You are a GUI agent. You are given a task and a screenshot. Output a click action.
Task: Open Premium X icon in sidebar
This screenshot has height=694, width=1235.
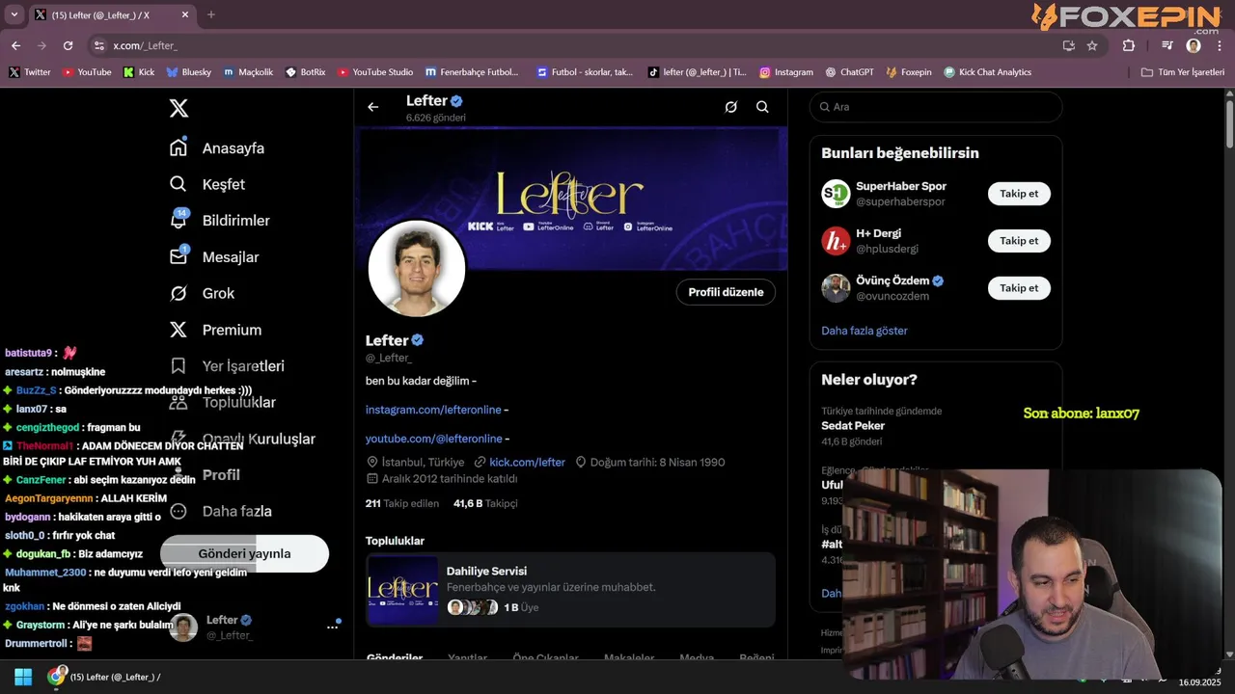pyautogui.click(x=178, y=330)
